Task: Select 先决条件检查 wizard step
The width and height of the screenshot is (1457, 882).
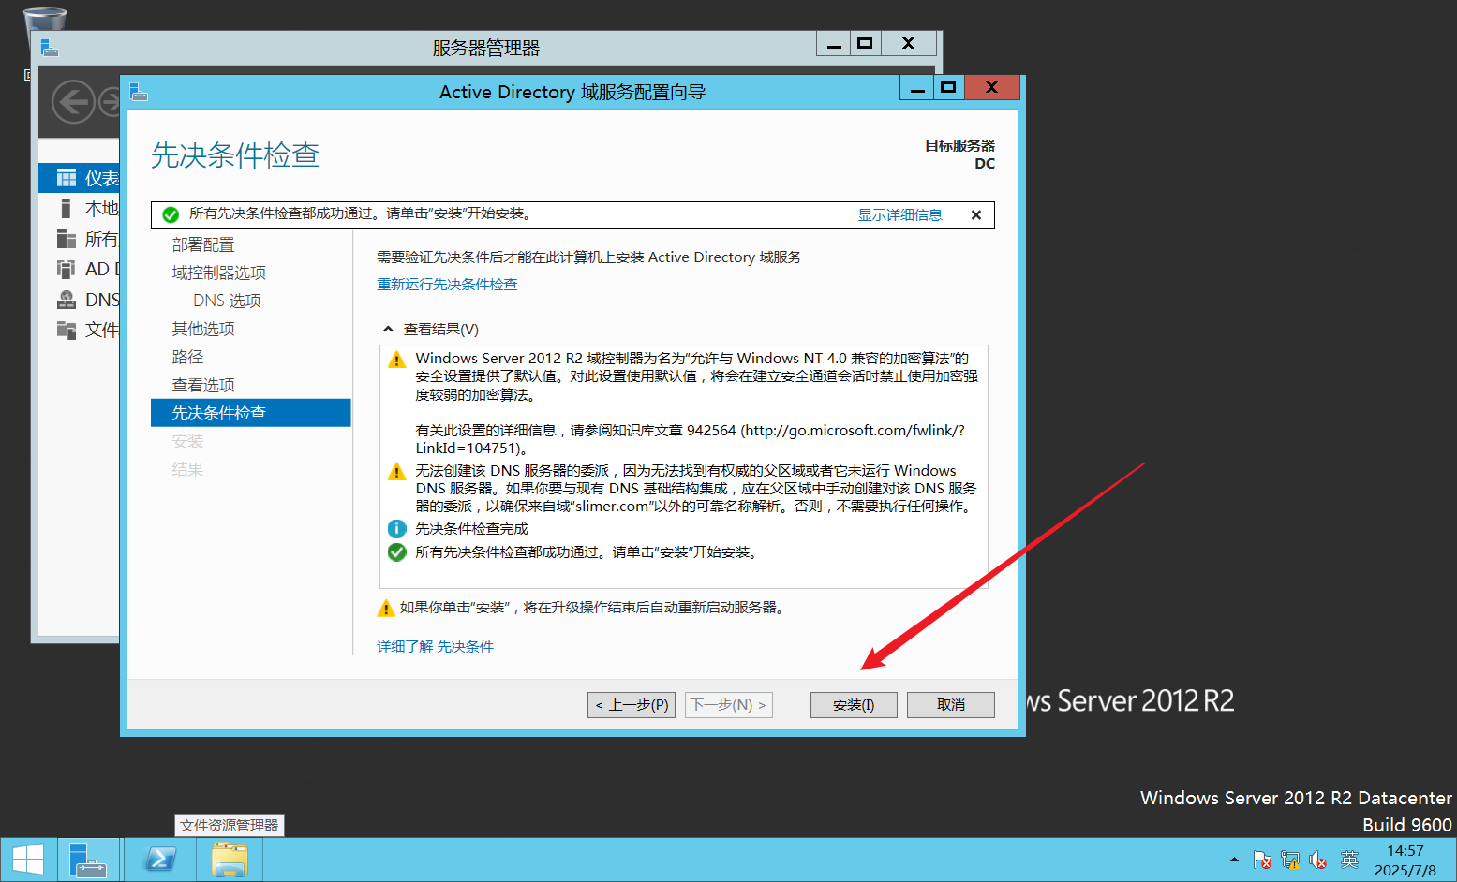Action: pyautogui.click(x=251, y=413)
